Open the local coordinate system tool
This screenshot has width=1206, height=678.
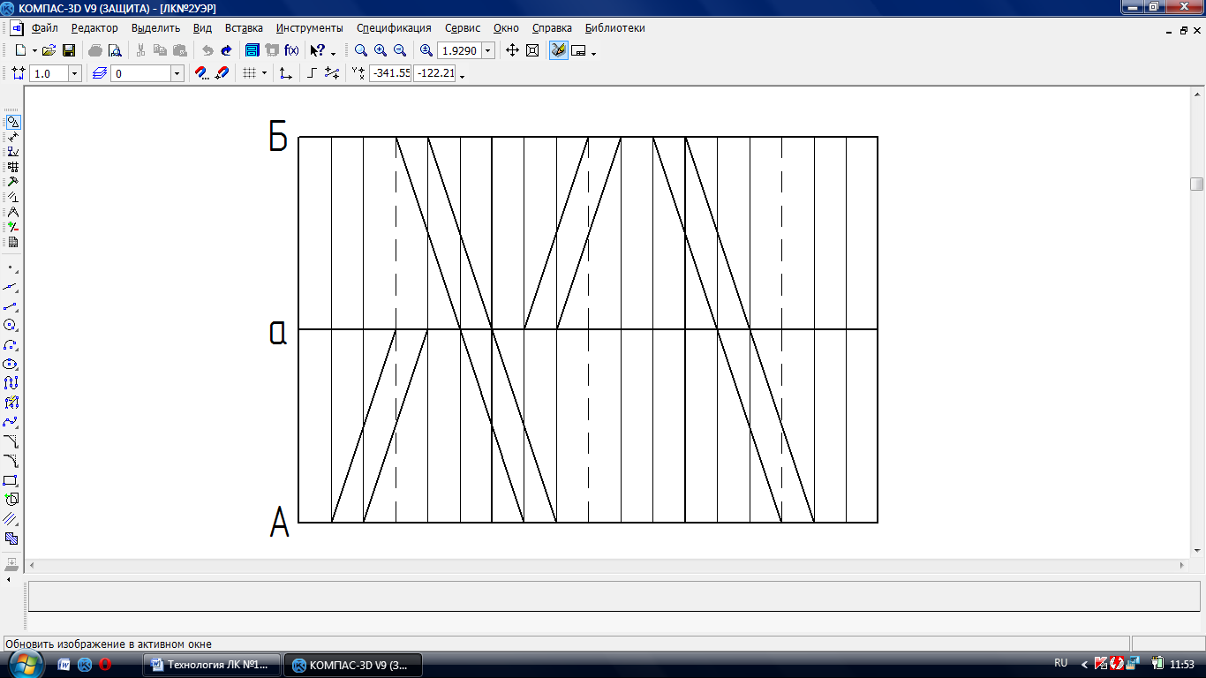tap(285, 73)
